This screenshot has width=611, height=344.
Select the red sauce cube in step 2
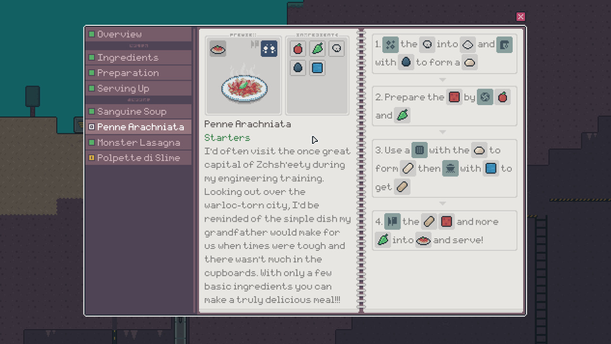pyautogui.click(x=454, y=97)
